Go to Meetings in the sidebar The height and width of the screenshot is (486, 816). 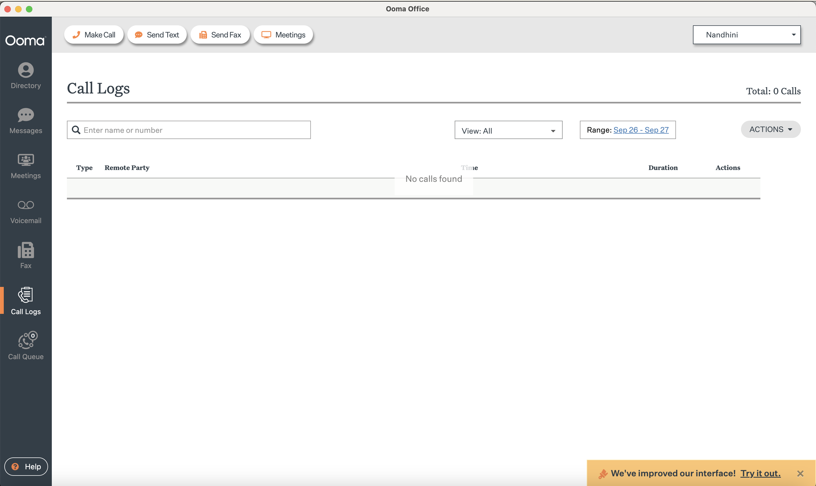[26, 166]
